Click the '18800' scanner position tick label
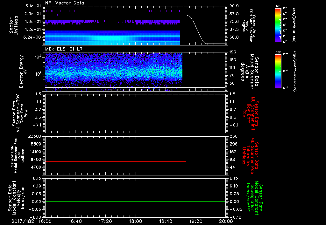The image size is (326, 225). 34,144
